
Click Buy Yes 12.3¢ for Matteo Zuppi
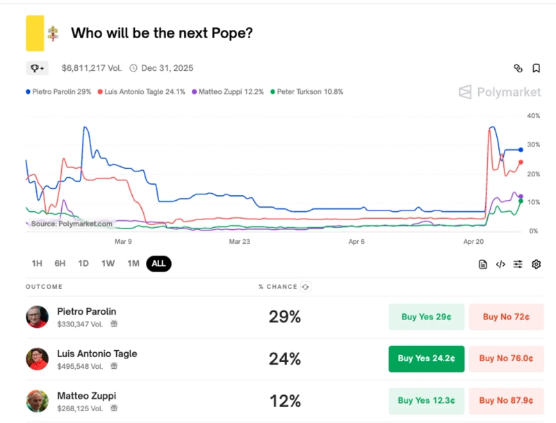point(426,400)
